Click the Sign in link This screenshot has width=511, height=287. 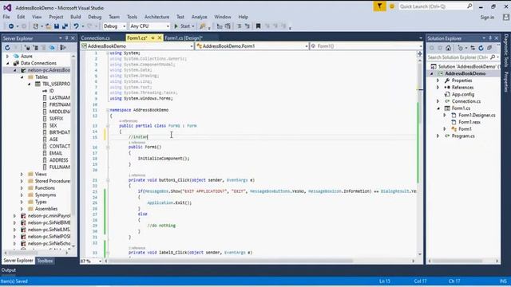(487, 18)
